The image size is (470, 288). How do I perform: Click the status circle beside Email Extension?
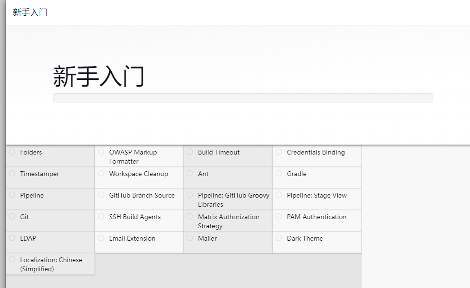click(101, 238)
